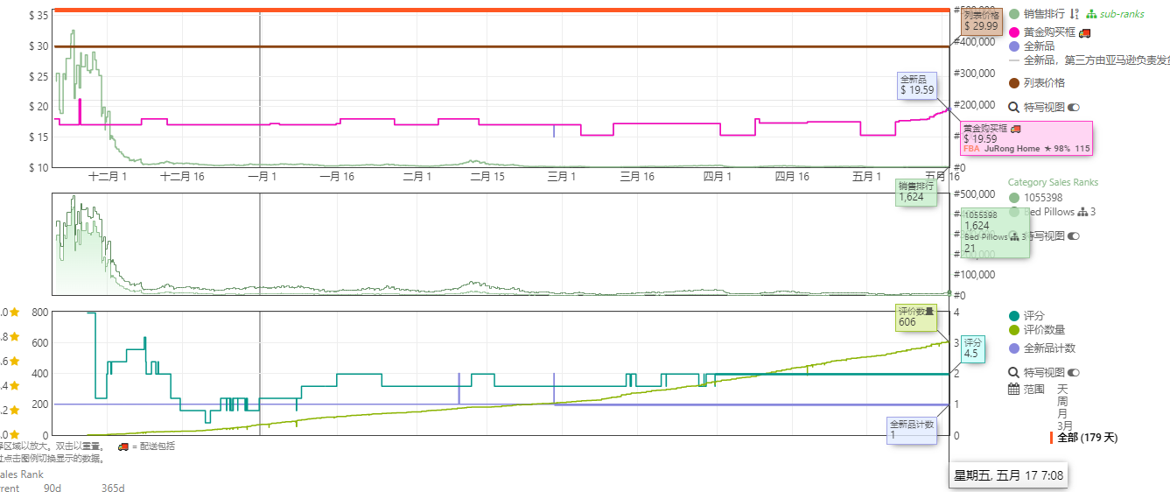This screenshot has width=1170, height=492.
Task: Click the 90d column label
Action: click(x=53, y=488)
